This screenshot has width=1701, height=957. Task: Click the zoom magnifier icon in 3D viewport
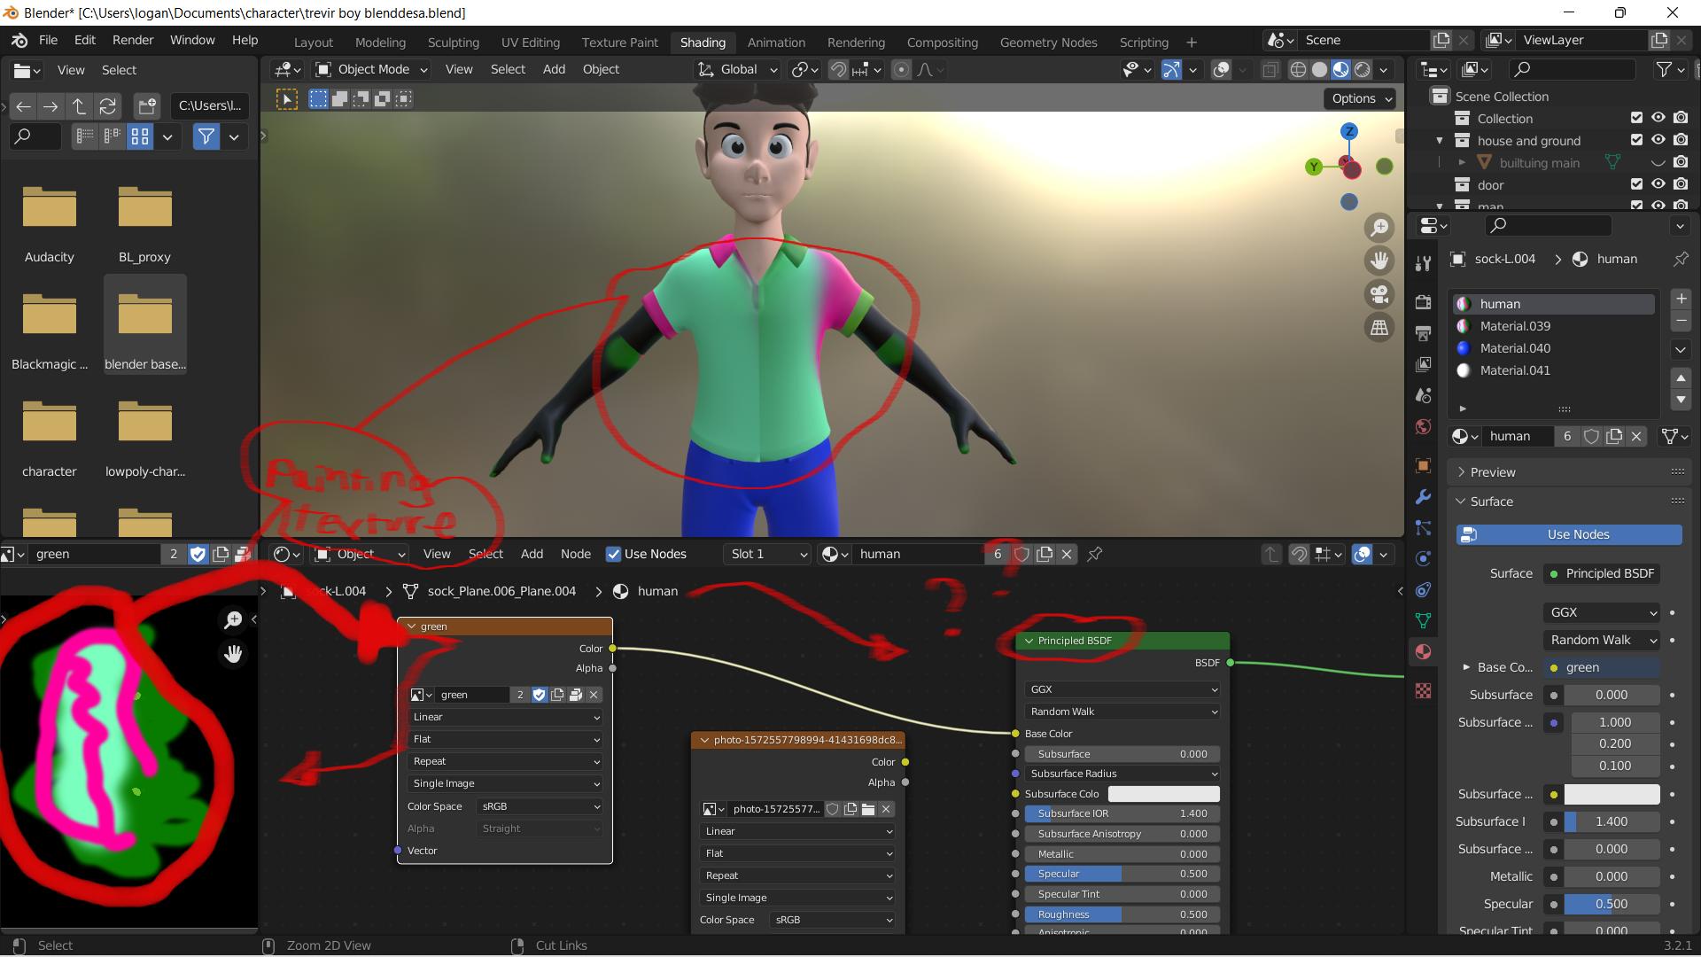click(1379, 228)
